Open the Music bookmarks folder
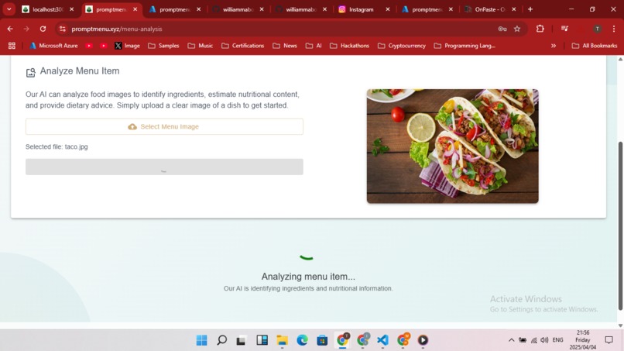The width and height of the screenshot is (624, 351). [x=201, y=46]
